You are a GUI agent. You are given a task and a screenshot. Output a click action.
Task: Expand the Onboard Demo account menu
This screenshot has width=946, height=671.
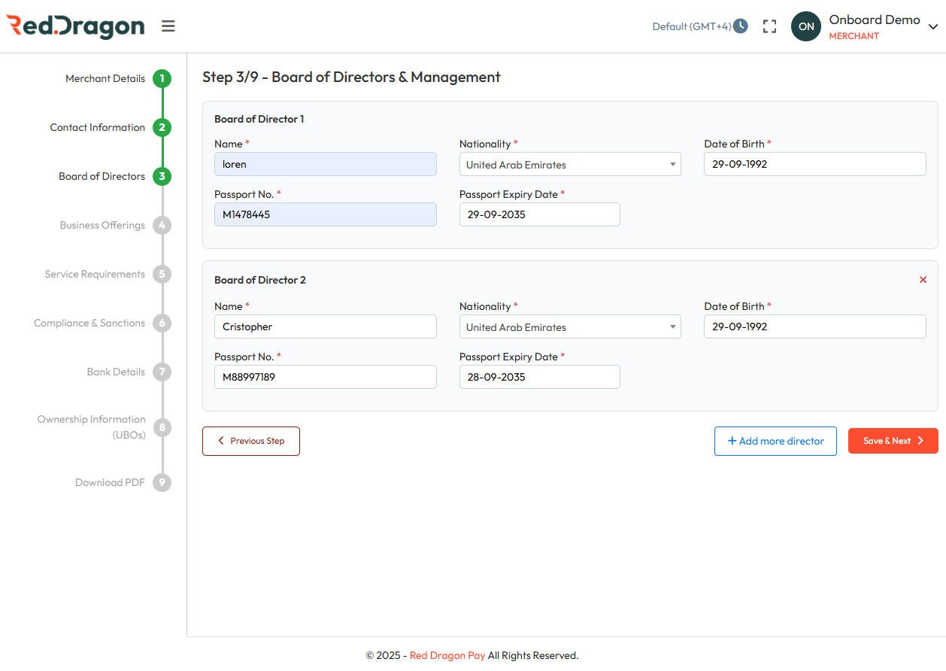[932, 27]
